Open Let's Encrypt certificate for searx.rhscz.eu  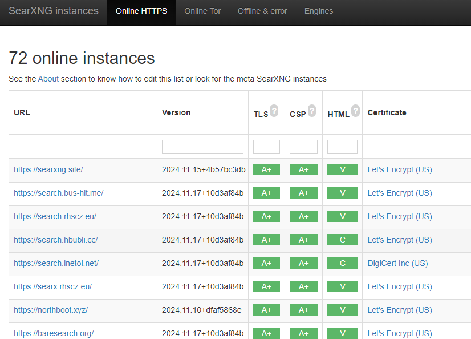coord(400,286)
